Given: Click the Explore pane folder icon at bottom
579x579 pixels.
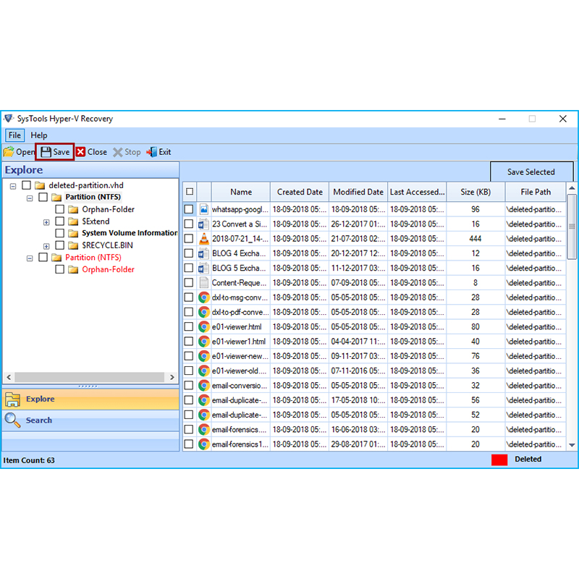Looking at the screenshot, I should 12,400.
